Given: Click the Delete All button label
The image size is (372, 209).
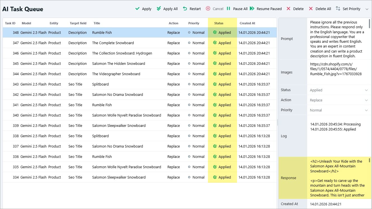Looking at the screenshot, I should (x=323, y=9).
